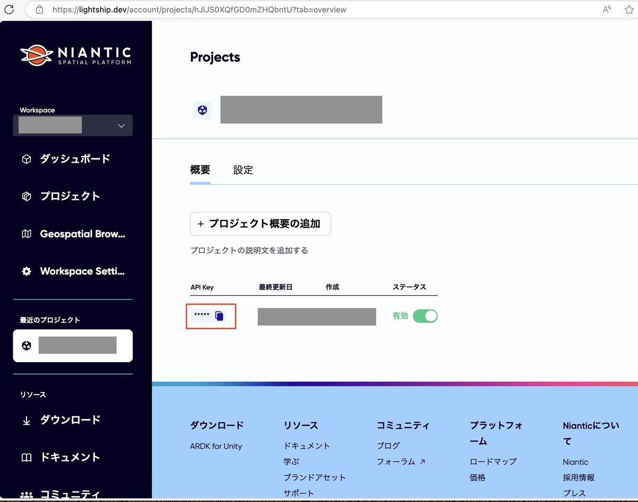Select the recent project card in the sidebar
The height and width of the screenshot is (502, 638).
73,346
